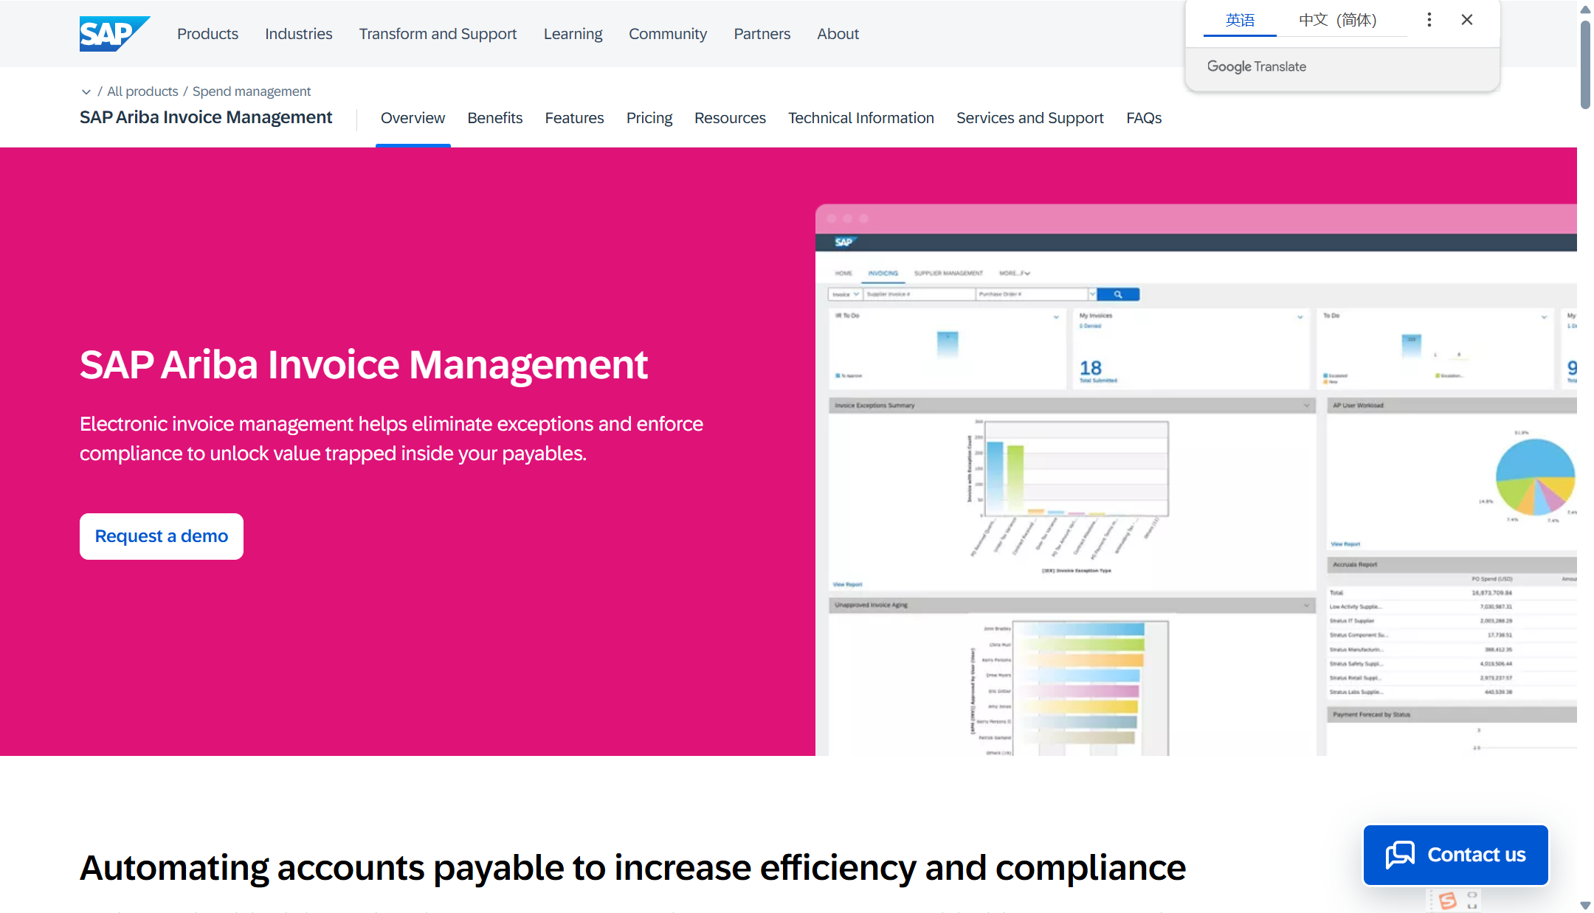Expand the breadcrumb chevron before All products
The height and width of the screenshot is (913, 1594).
pyautogui.click(x=86, y=91)
